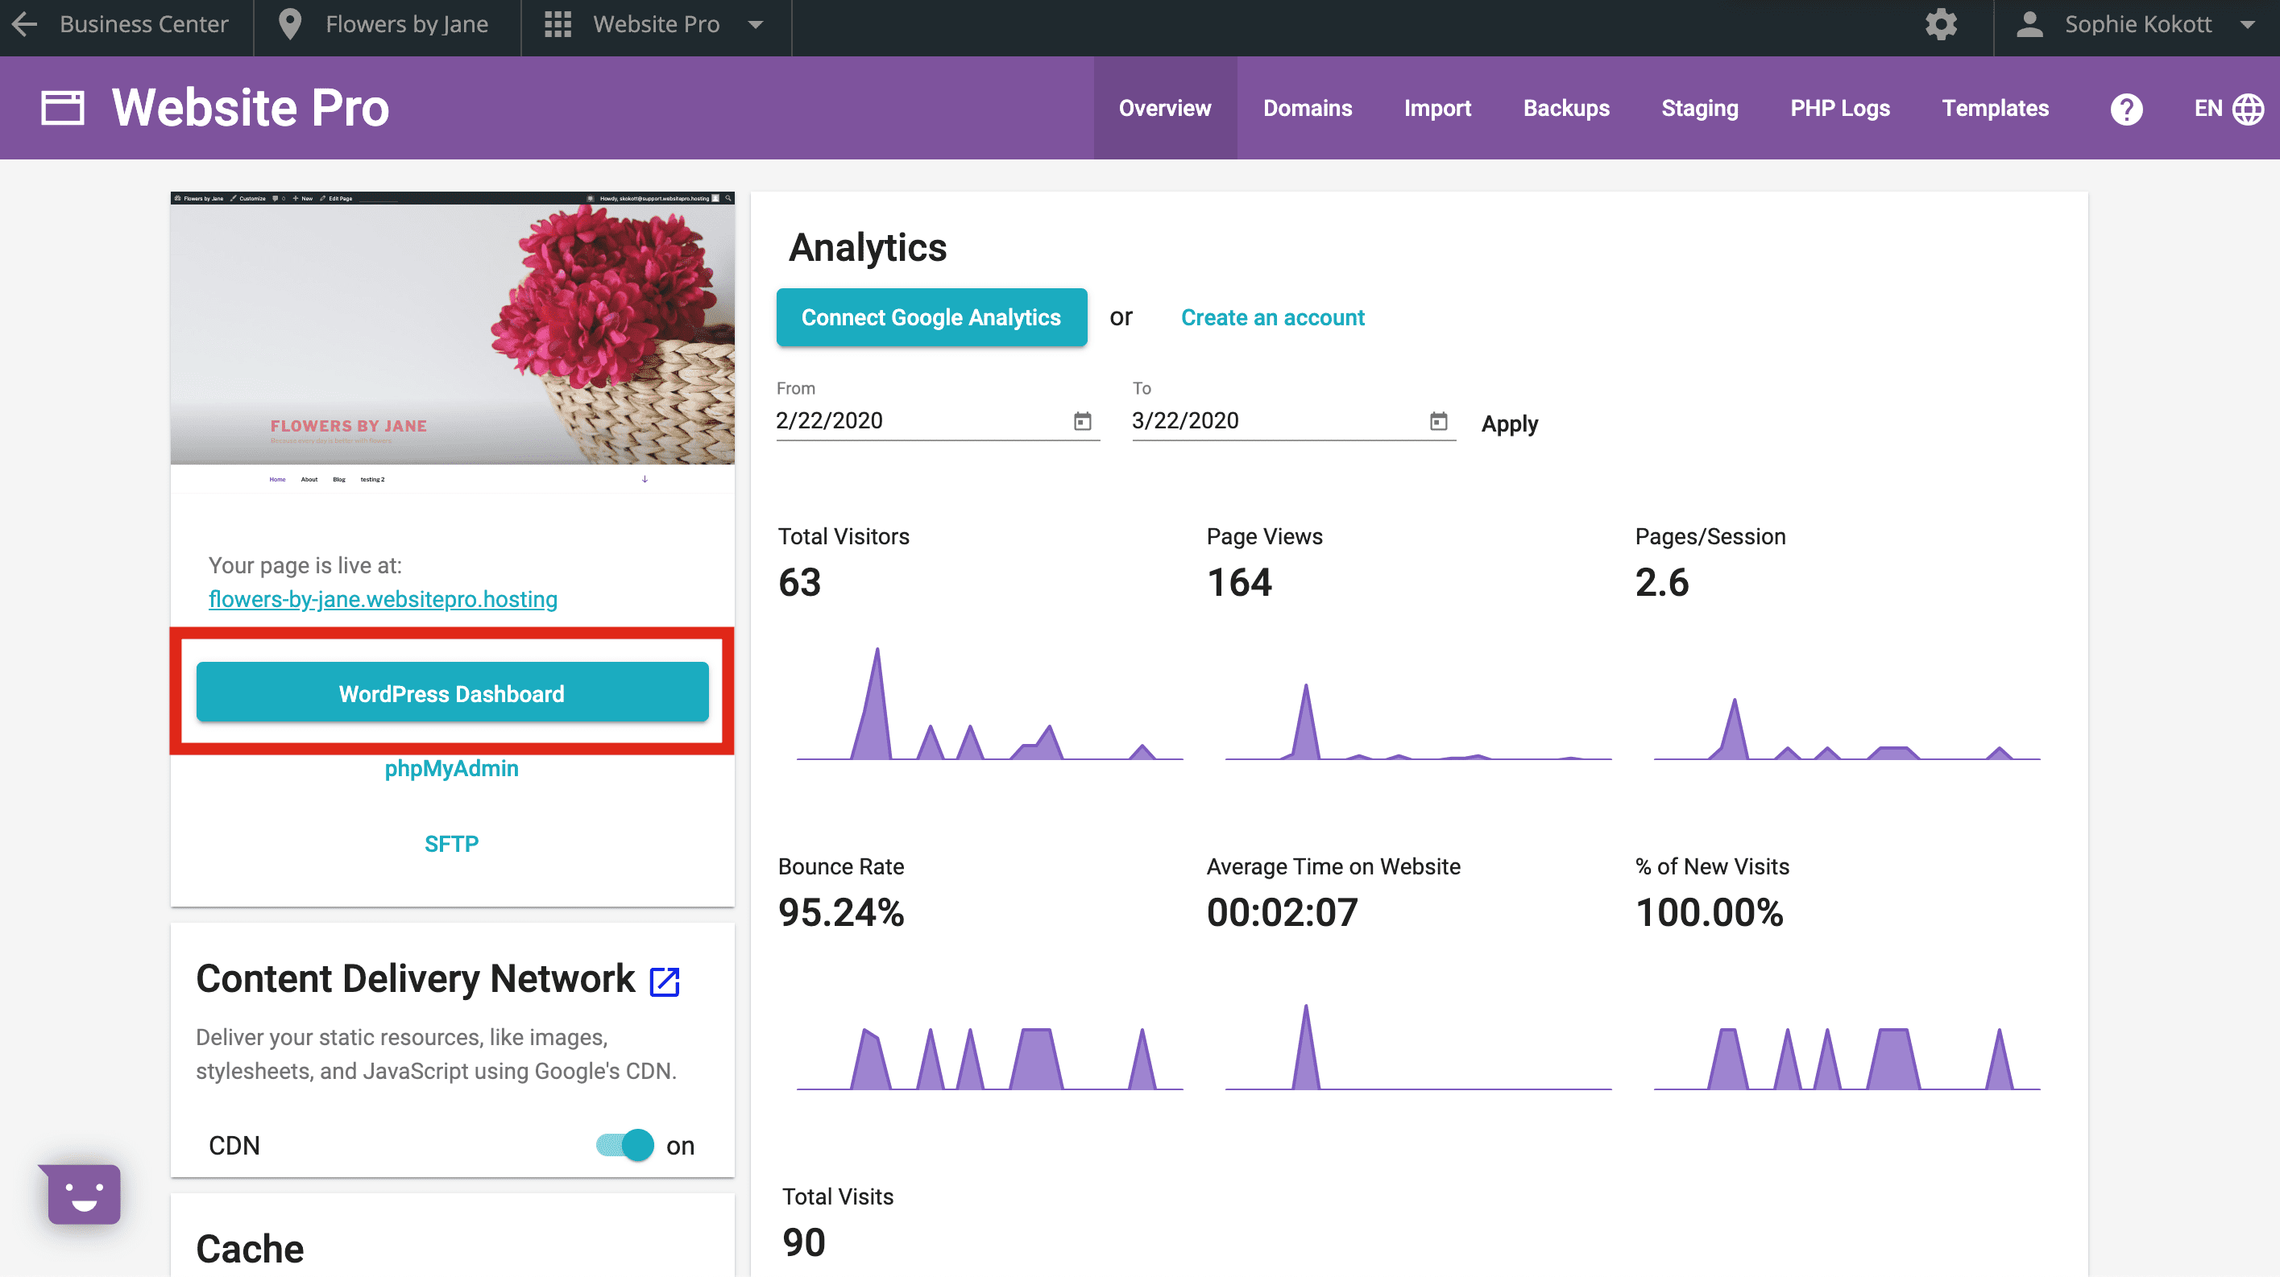The height and width of the screenshot is (1277, 2280).
Task: Click the location pin icon for Flowers by Jane
Action: (x=289, y=25)
